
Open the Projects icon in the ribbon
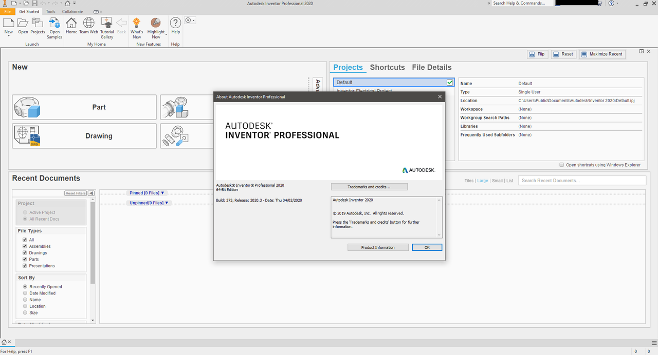click(x=38, y=23)
